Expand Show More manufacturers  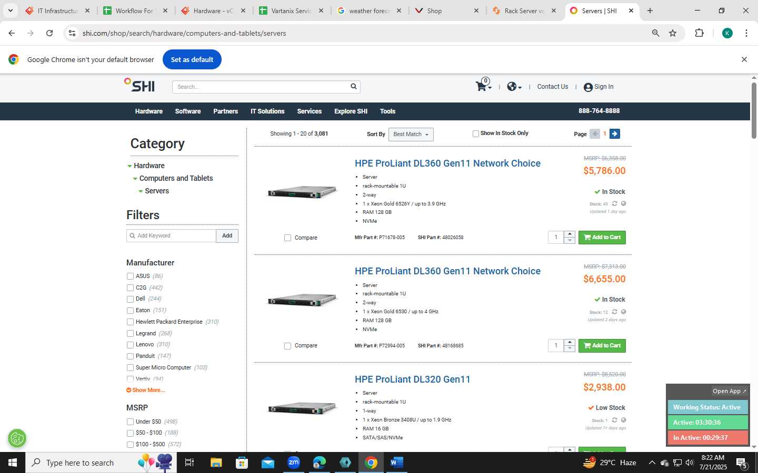[x=146, y=390]
